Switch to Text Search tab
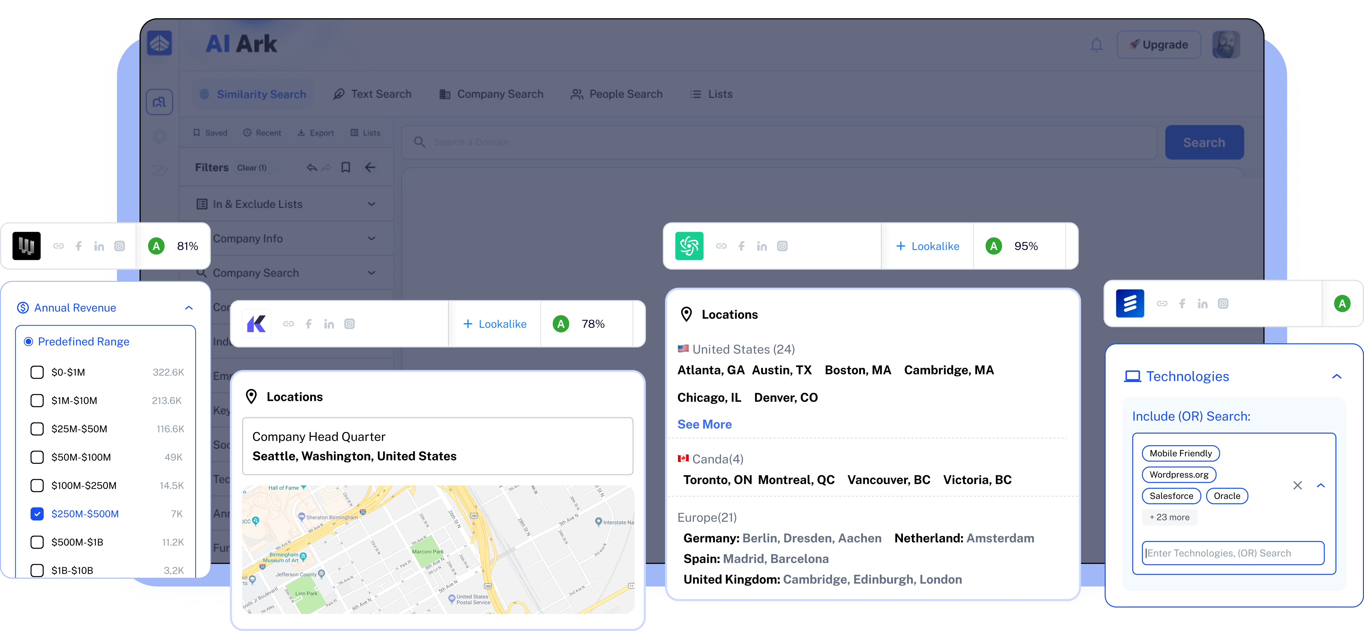The height and width of the screenshot is (631, 1364). 372,94
